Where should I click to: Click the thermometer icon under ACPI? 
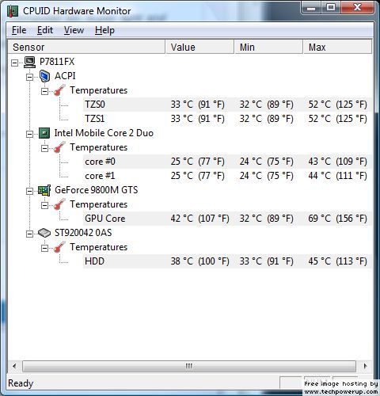(59, 90)
